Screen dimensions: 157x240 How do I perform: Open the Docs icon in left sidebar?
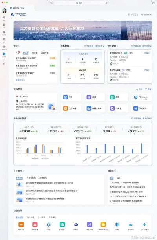pyautogui.click(x=4, y=33)
